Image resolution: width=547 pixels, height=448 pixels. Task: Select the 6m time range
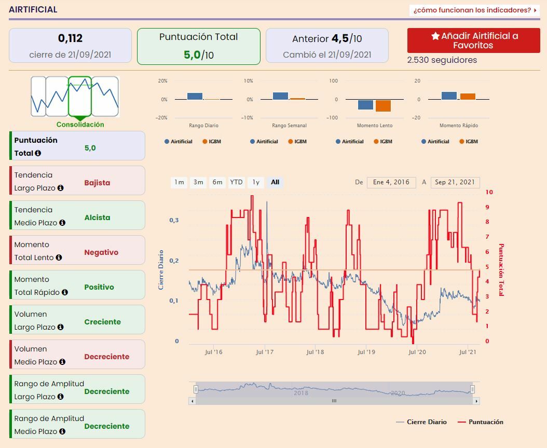[217, 182]
